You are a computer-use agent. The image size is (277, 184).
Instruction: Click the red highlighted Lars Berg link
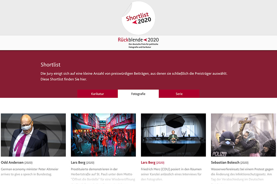(x=148, y=162)
